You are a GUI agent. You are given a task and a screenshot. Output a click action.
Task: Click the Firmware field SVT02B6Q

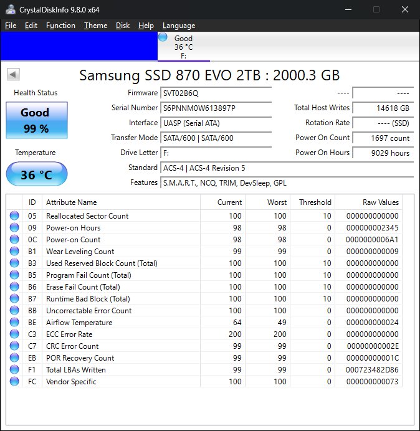[216, 93]
